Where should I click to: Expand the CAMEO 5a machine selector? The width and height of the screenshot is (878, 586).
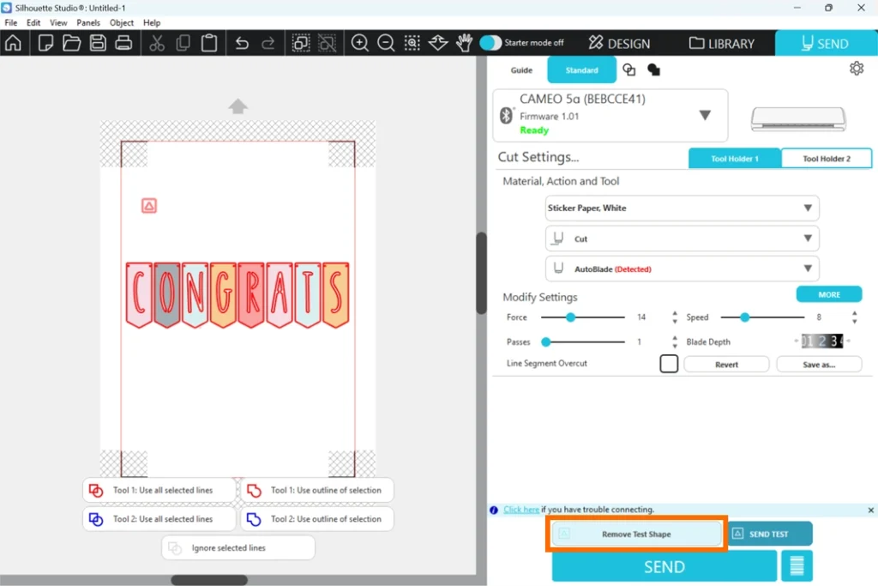click(705, 115)
